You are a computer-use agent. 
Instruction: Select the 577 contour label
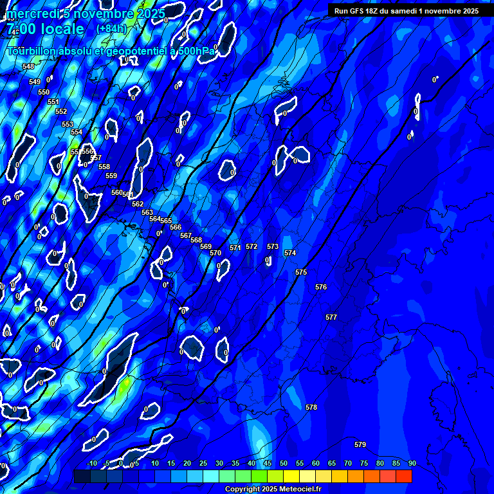331,317
